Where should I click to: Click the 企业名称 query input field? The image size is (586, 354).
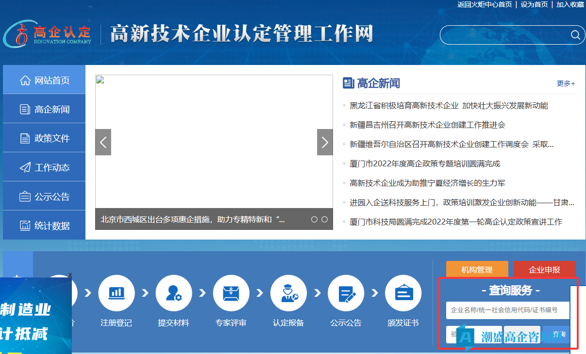pyautogui.click(x=507, y=310)
